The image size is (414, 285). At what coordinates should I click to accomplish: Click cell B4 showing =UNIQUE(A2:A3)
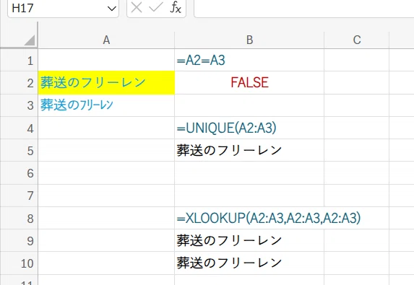click(x=249, y=128)
